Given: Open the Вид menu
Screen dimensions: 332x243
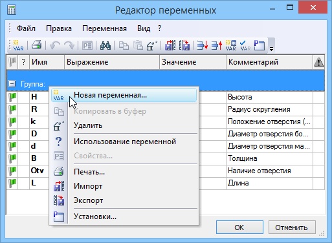Looking at the screenshot, I should (144, 28).
